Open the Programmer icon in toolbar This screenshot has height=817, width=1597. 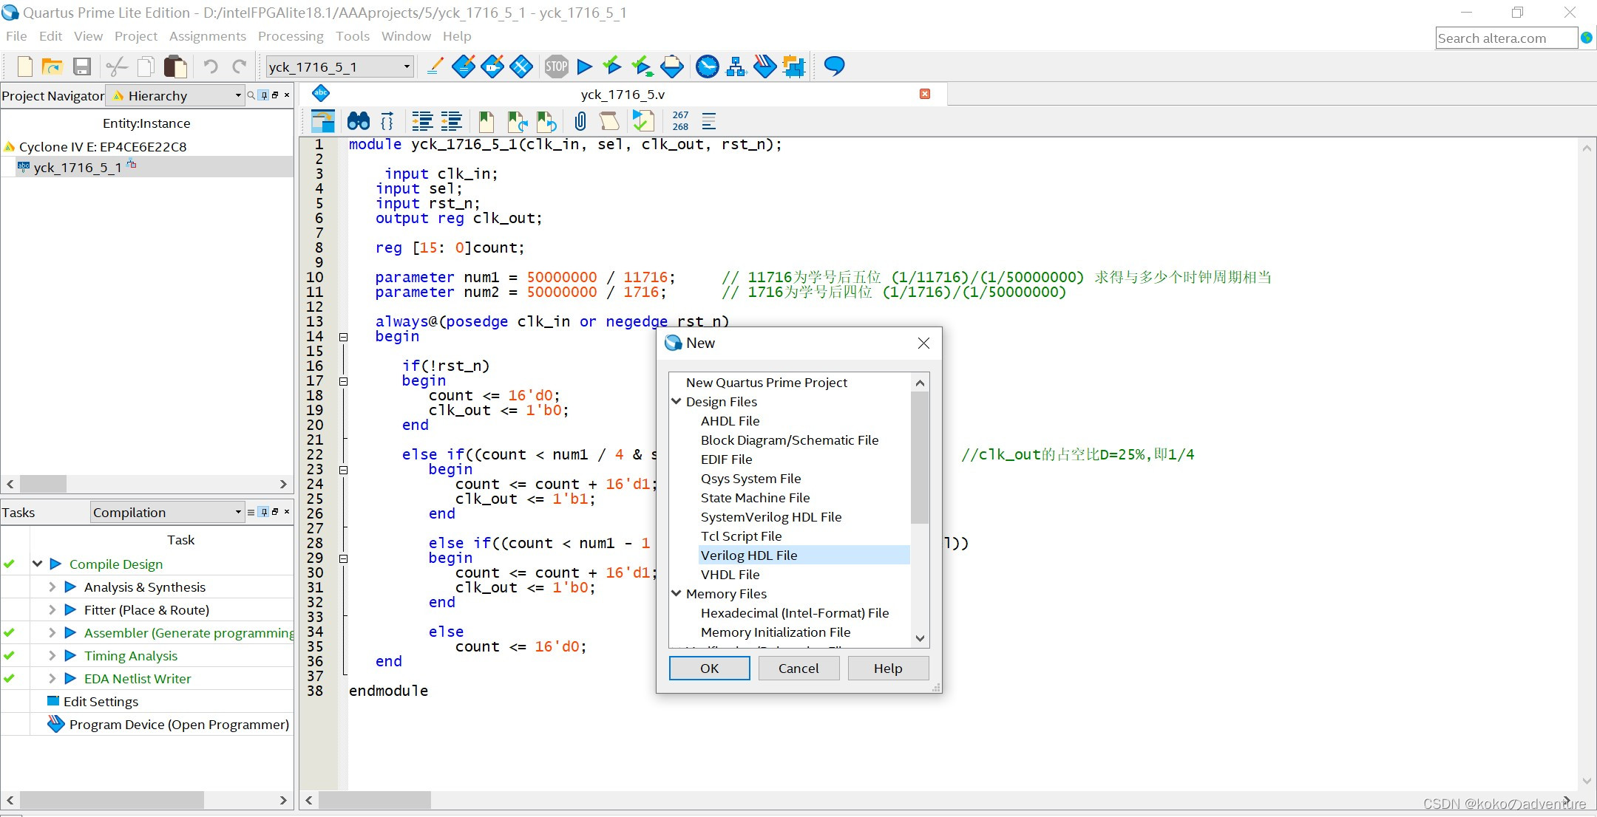[x=764, y=66]
